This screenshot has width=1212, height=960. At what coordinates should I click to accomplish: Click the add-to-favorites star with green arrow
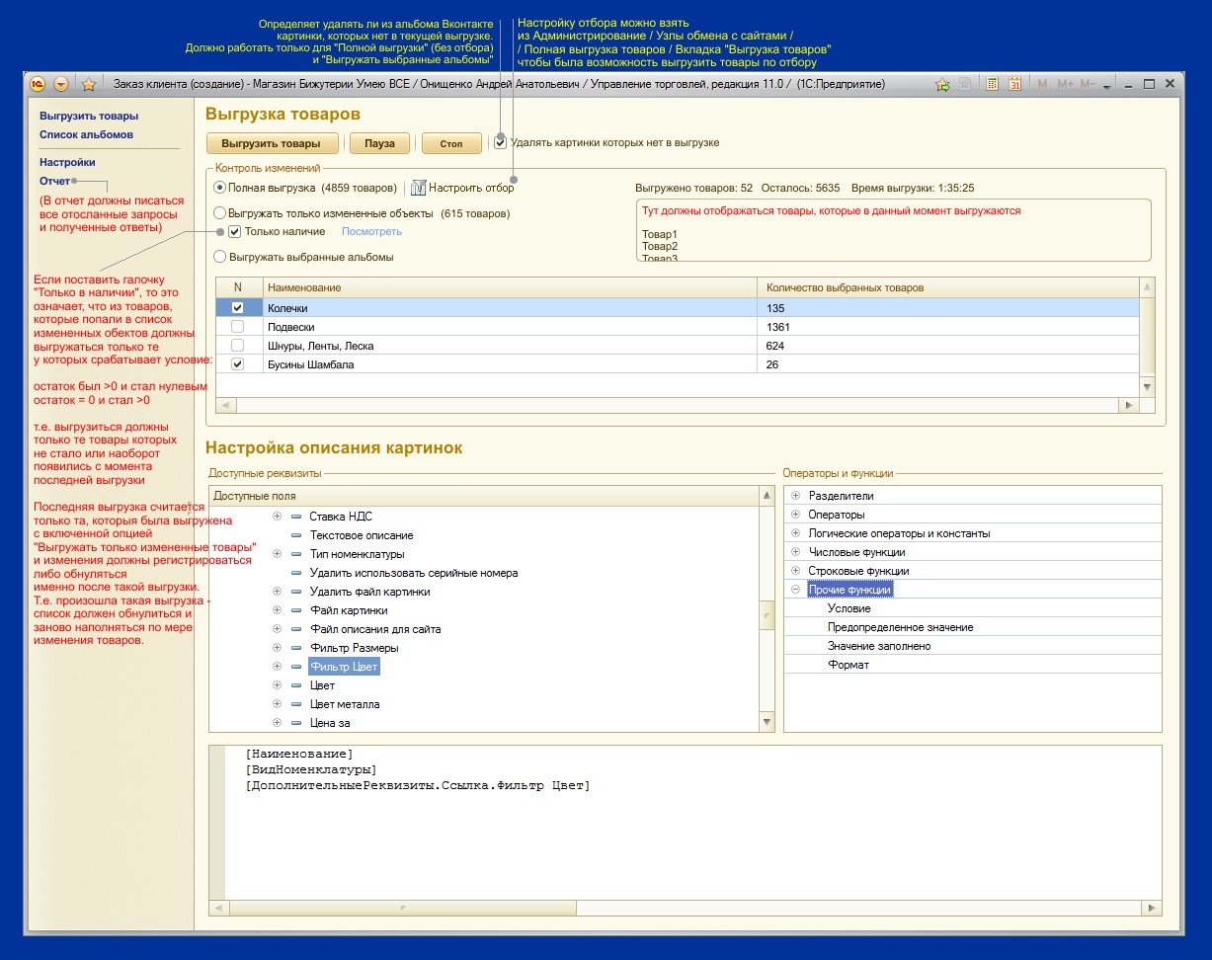click(x=942, y=85)
